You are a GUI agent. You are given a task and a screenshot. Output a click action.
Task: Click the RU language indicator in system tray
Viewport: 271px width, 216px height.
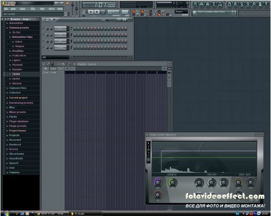pos(237,214)
